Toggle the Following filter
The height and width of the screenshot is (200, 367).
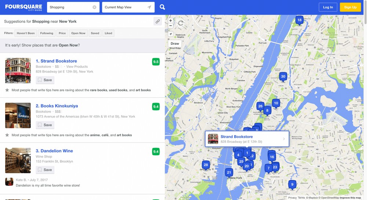click(x=47, y=33)
